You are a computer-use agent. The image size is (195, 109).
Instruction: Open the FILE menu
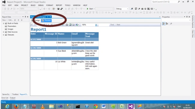[x=4, y=5]
